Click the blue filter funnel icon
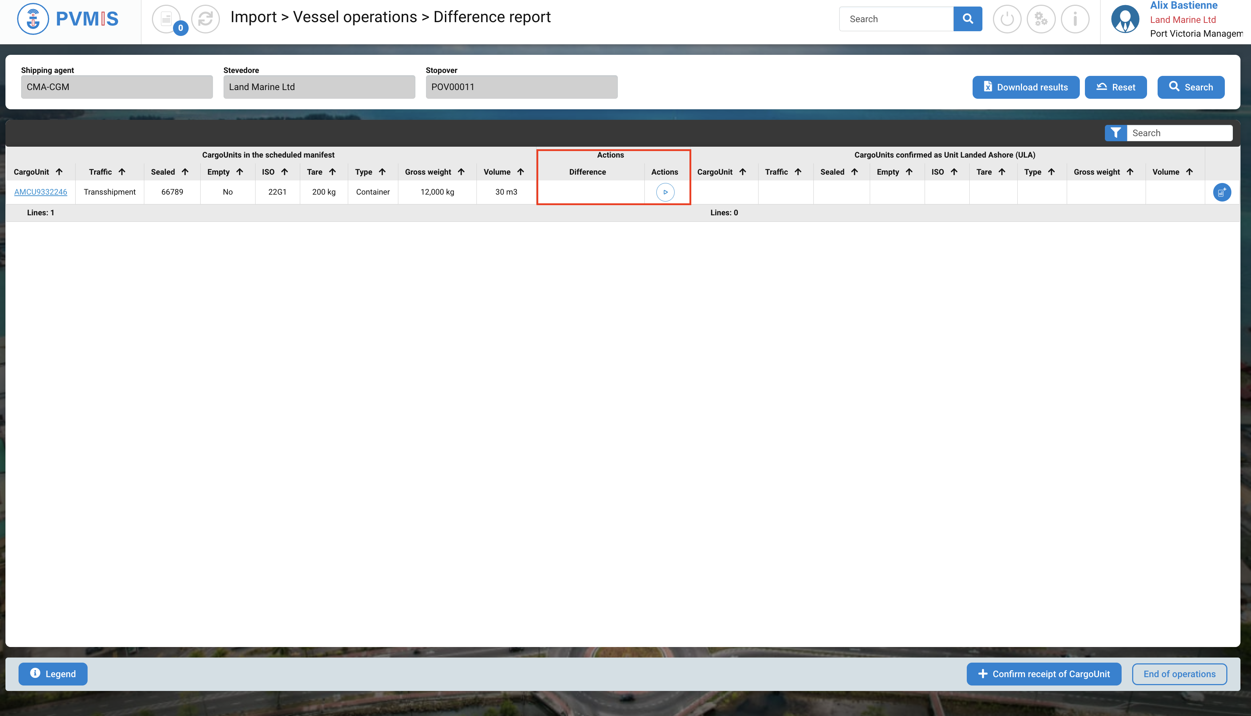The width and height of the screenshot is (1251, 716). 1116,133
